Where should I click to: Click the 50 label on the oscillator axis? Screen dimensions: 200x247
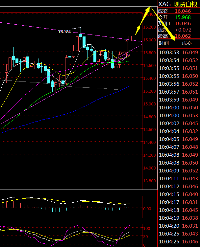coord(145,237)
